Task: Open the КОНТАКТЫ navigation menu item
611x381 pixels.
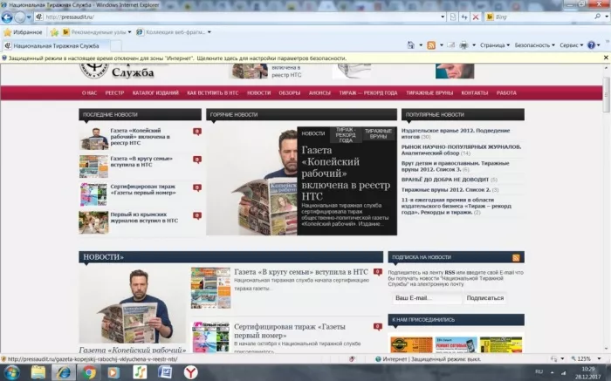Action: (474, 92)
